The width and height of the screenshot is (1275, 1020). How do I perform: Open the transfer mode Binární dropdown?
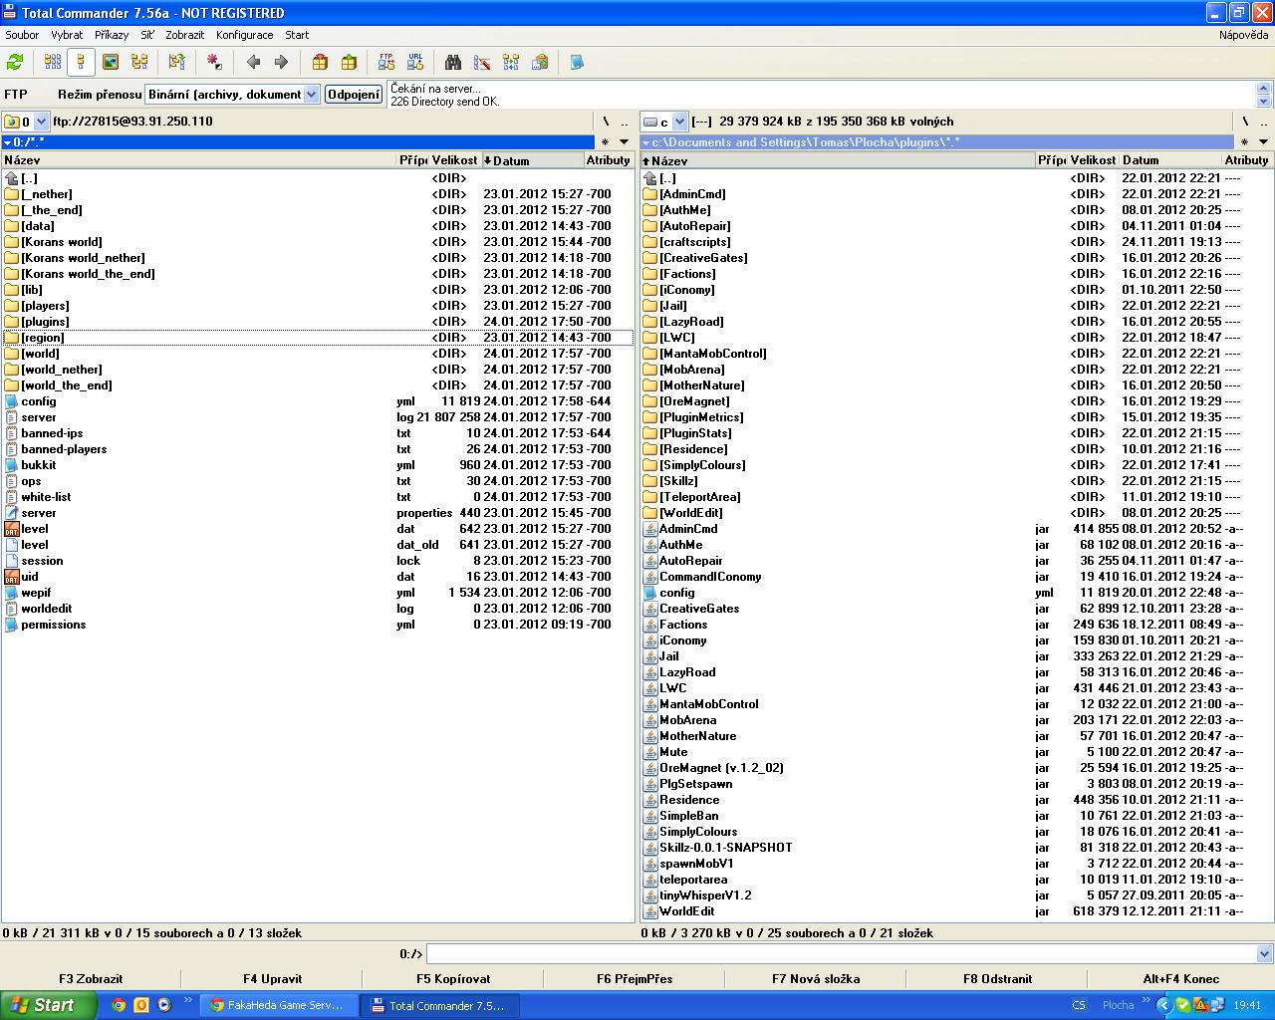click(x=311, y=94)
